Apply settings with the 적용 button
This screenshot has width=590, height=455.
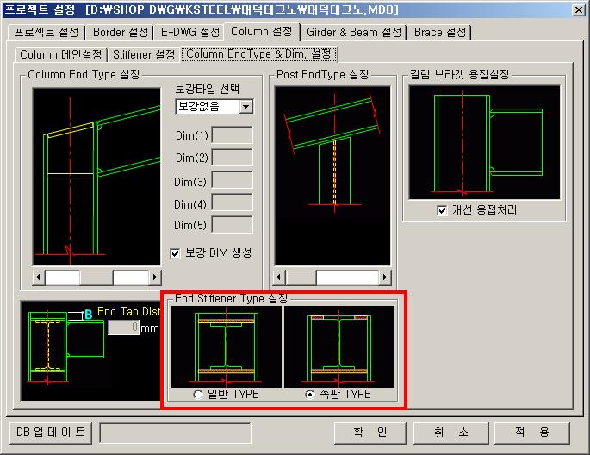[x=531, y=433]
